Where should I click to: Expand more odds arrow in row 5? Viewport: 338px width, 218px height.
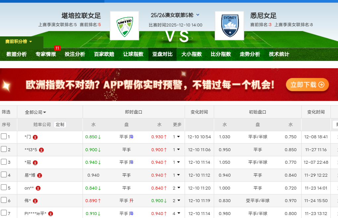coord(179,188)
